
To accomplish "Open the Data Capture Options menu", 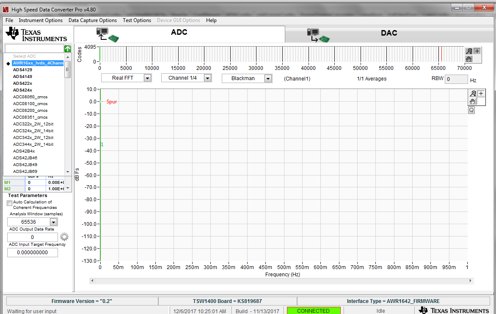I will click(93, 20).
